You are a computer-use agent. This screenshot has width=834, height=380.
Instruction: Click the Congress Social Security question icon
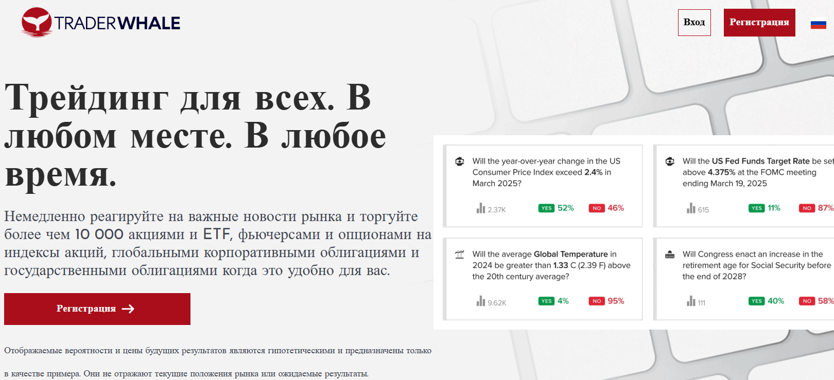point(670,255)
